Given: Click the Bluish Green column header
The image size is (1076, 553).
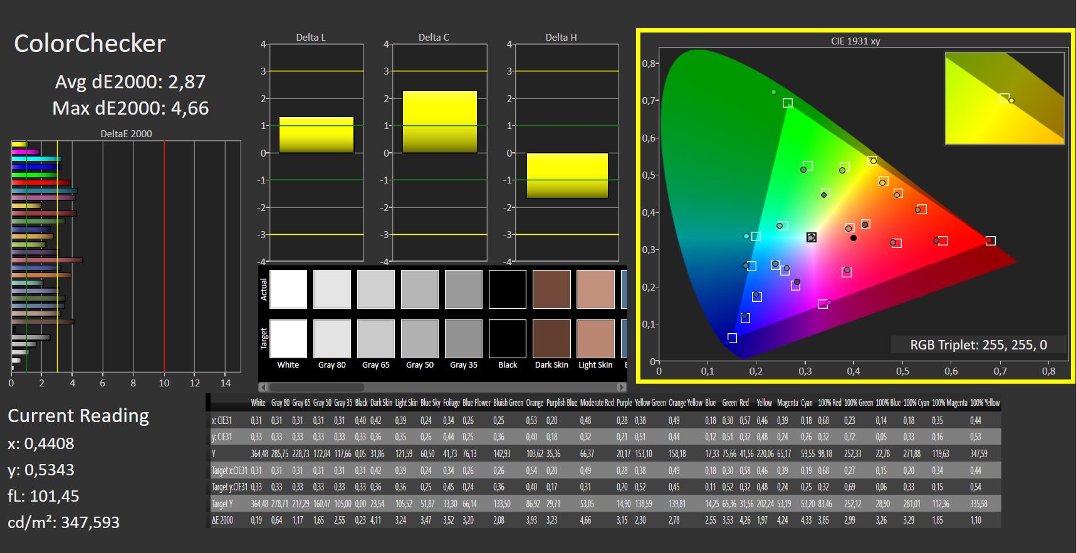Looking at the screenshot, I should [508, 403].
